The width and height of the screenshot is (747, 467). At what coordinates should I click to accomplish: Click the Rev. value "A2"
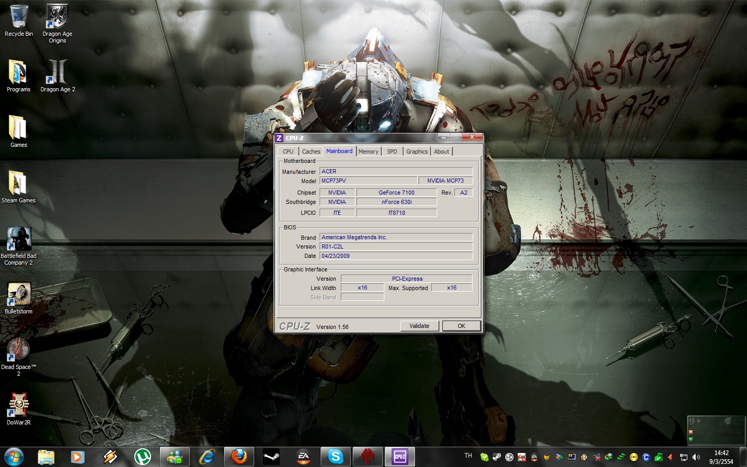[x=464, y=193]
